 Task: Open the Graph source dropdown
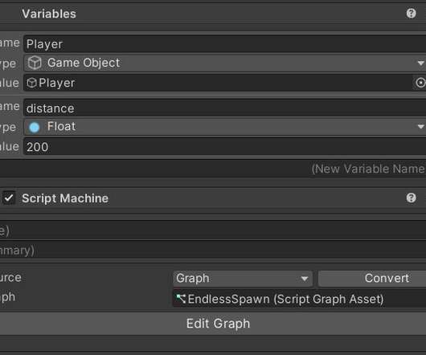(x=243, y=278)
